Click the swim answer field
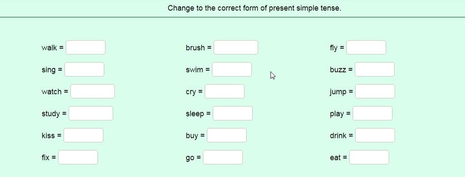 click(232, 69)
